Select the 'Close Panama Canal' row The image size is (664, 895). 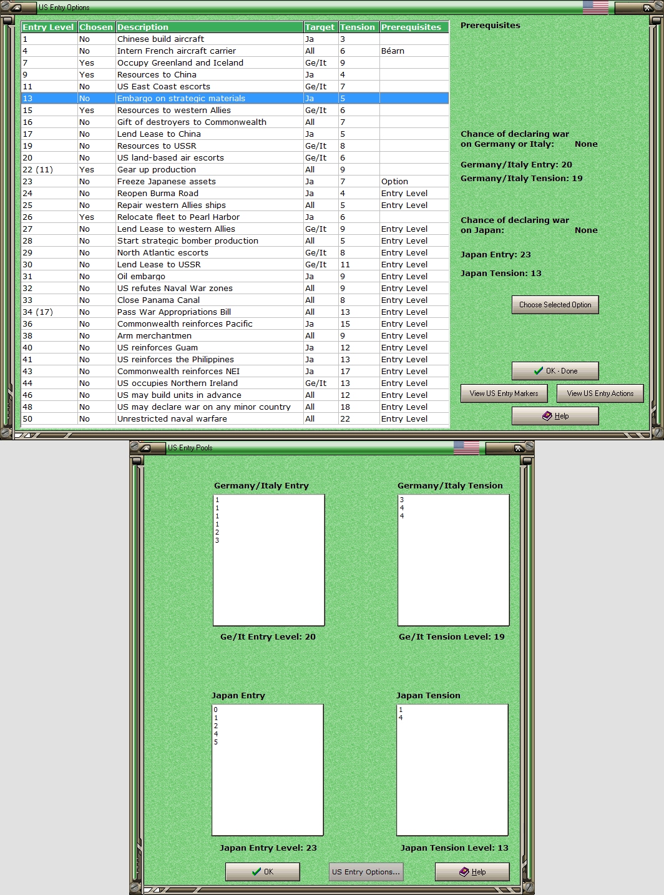tap(235, 300)
